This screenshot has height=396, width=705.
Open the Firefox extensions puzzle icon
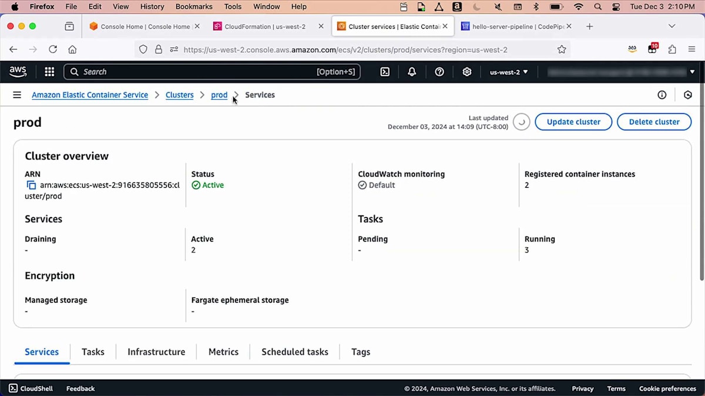[x=672, y=49]
